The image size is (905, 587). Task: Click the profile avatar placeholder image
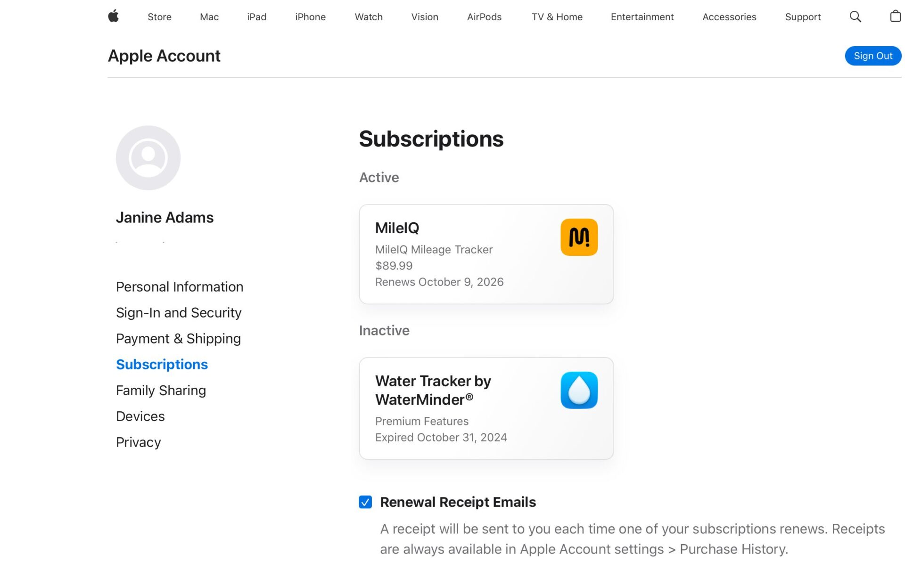148,157
